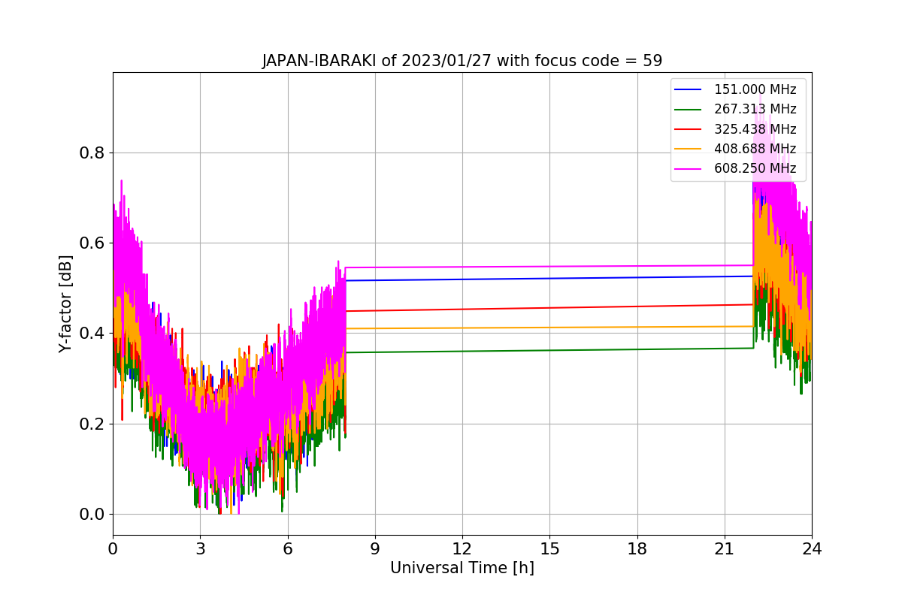Click x-axis tick label 6
This screenshot has width=902, height=601.
(x=287, y=548)
